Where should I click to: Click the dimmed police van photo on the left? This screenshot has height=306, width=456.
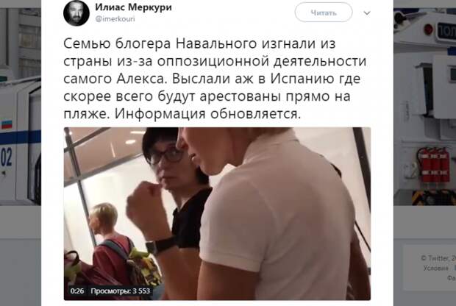click(x=21, y=107)
